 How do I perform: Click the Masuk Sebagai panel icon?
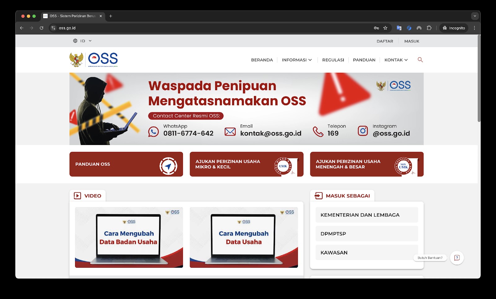(318, 196)
